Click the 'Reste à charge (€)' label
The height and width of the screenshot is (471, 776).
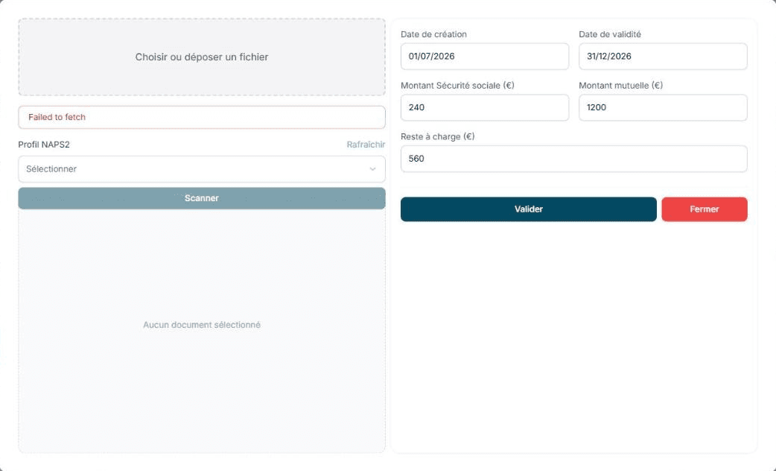pyautogui.click(x=437, y=136)
